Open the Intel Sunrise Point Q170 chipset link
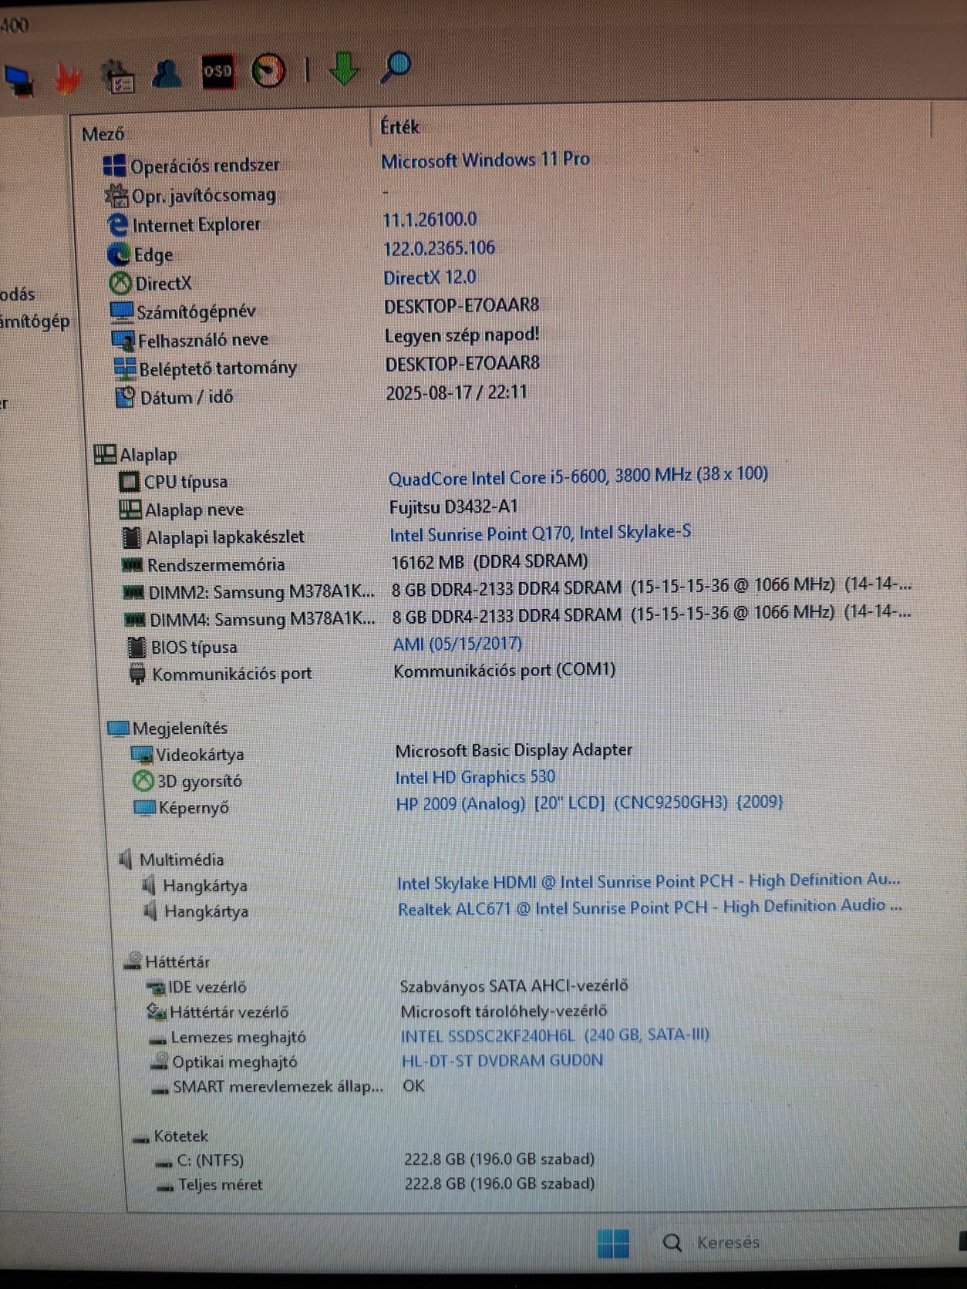 pos(540,533)
